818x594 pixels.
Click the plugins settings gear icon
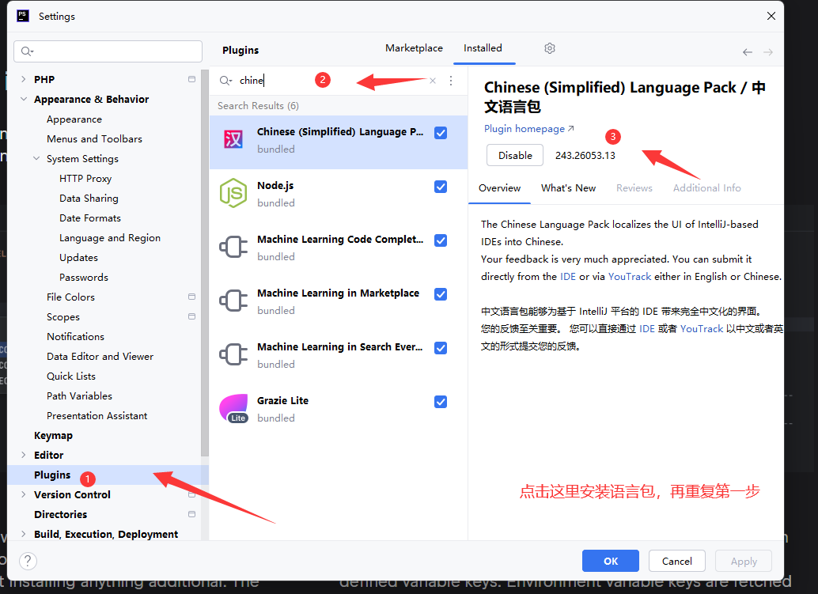click(549, 48)
